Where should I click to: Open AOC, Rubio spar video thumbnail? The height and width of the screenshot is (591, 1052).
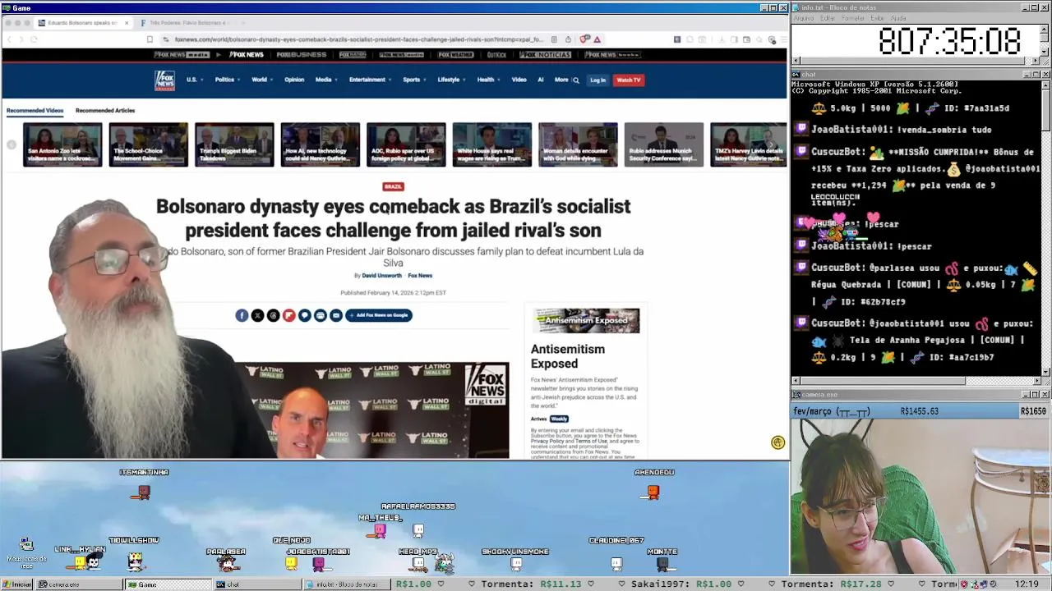[x=406, y=144]
